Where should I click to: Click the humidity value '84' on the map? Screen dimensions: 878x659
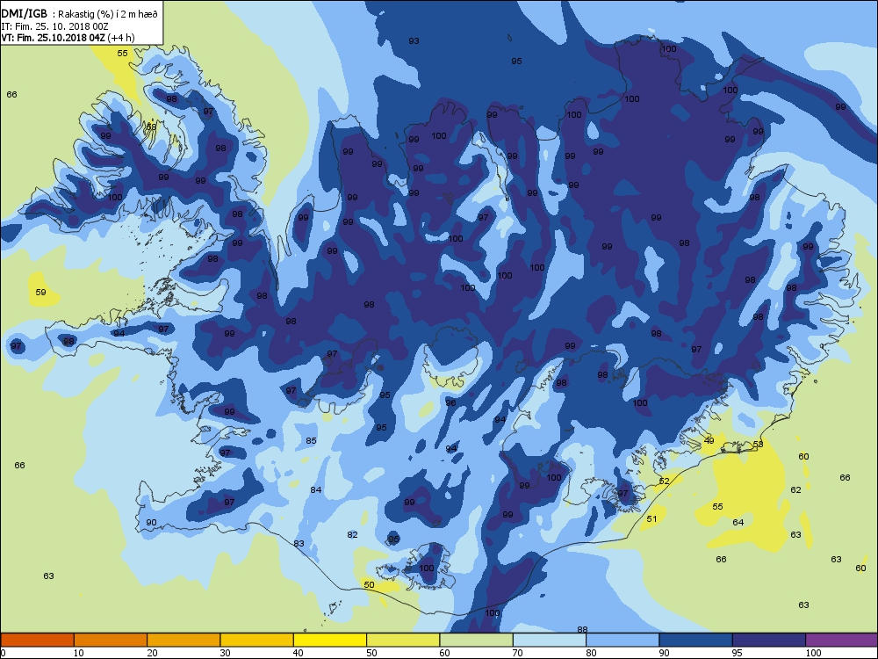pyautogui.click(x=316, y=489)
